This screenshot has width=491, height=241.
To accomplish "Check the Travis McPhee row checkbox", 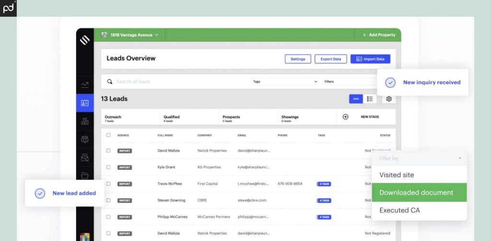I will (x=108, y=184).
